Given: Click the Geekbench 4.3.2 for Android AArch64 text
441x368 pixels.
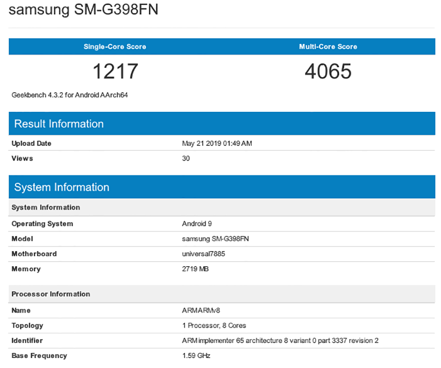Looking at the screenshot, I should click(69, 95).
